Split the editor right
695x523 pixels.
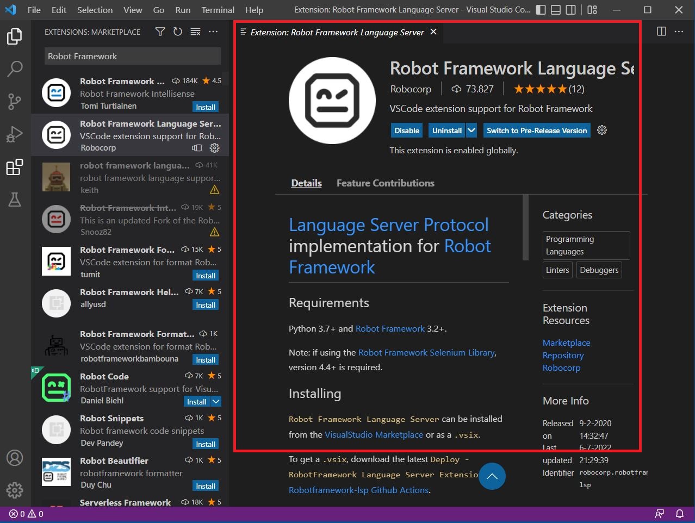point(661,32)
